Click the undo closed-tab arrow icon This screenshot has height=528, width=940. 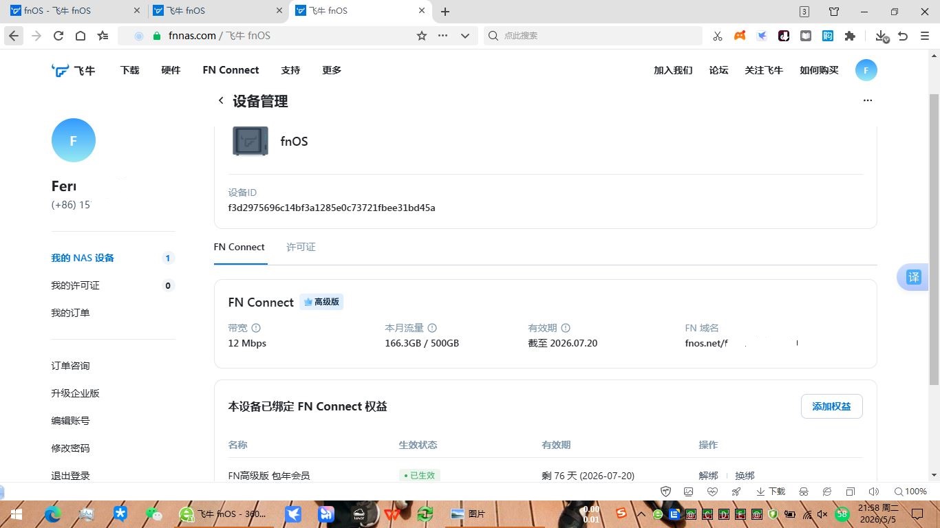click(903, 36)
